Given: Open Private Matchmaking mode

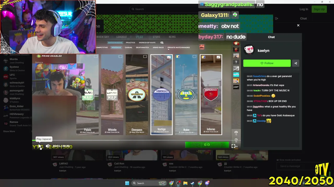Looking at the screenshot, I should point(178,48).
